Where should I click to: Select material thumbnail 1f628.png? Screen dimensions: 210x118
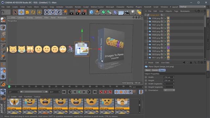coord(60,104)
